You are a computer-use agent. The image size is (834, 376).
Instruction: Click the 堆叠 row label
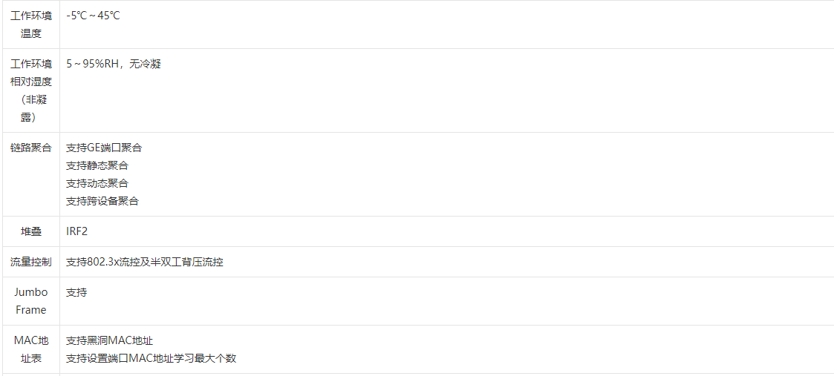[30, 231]
